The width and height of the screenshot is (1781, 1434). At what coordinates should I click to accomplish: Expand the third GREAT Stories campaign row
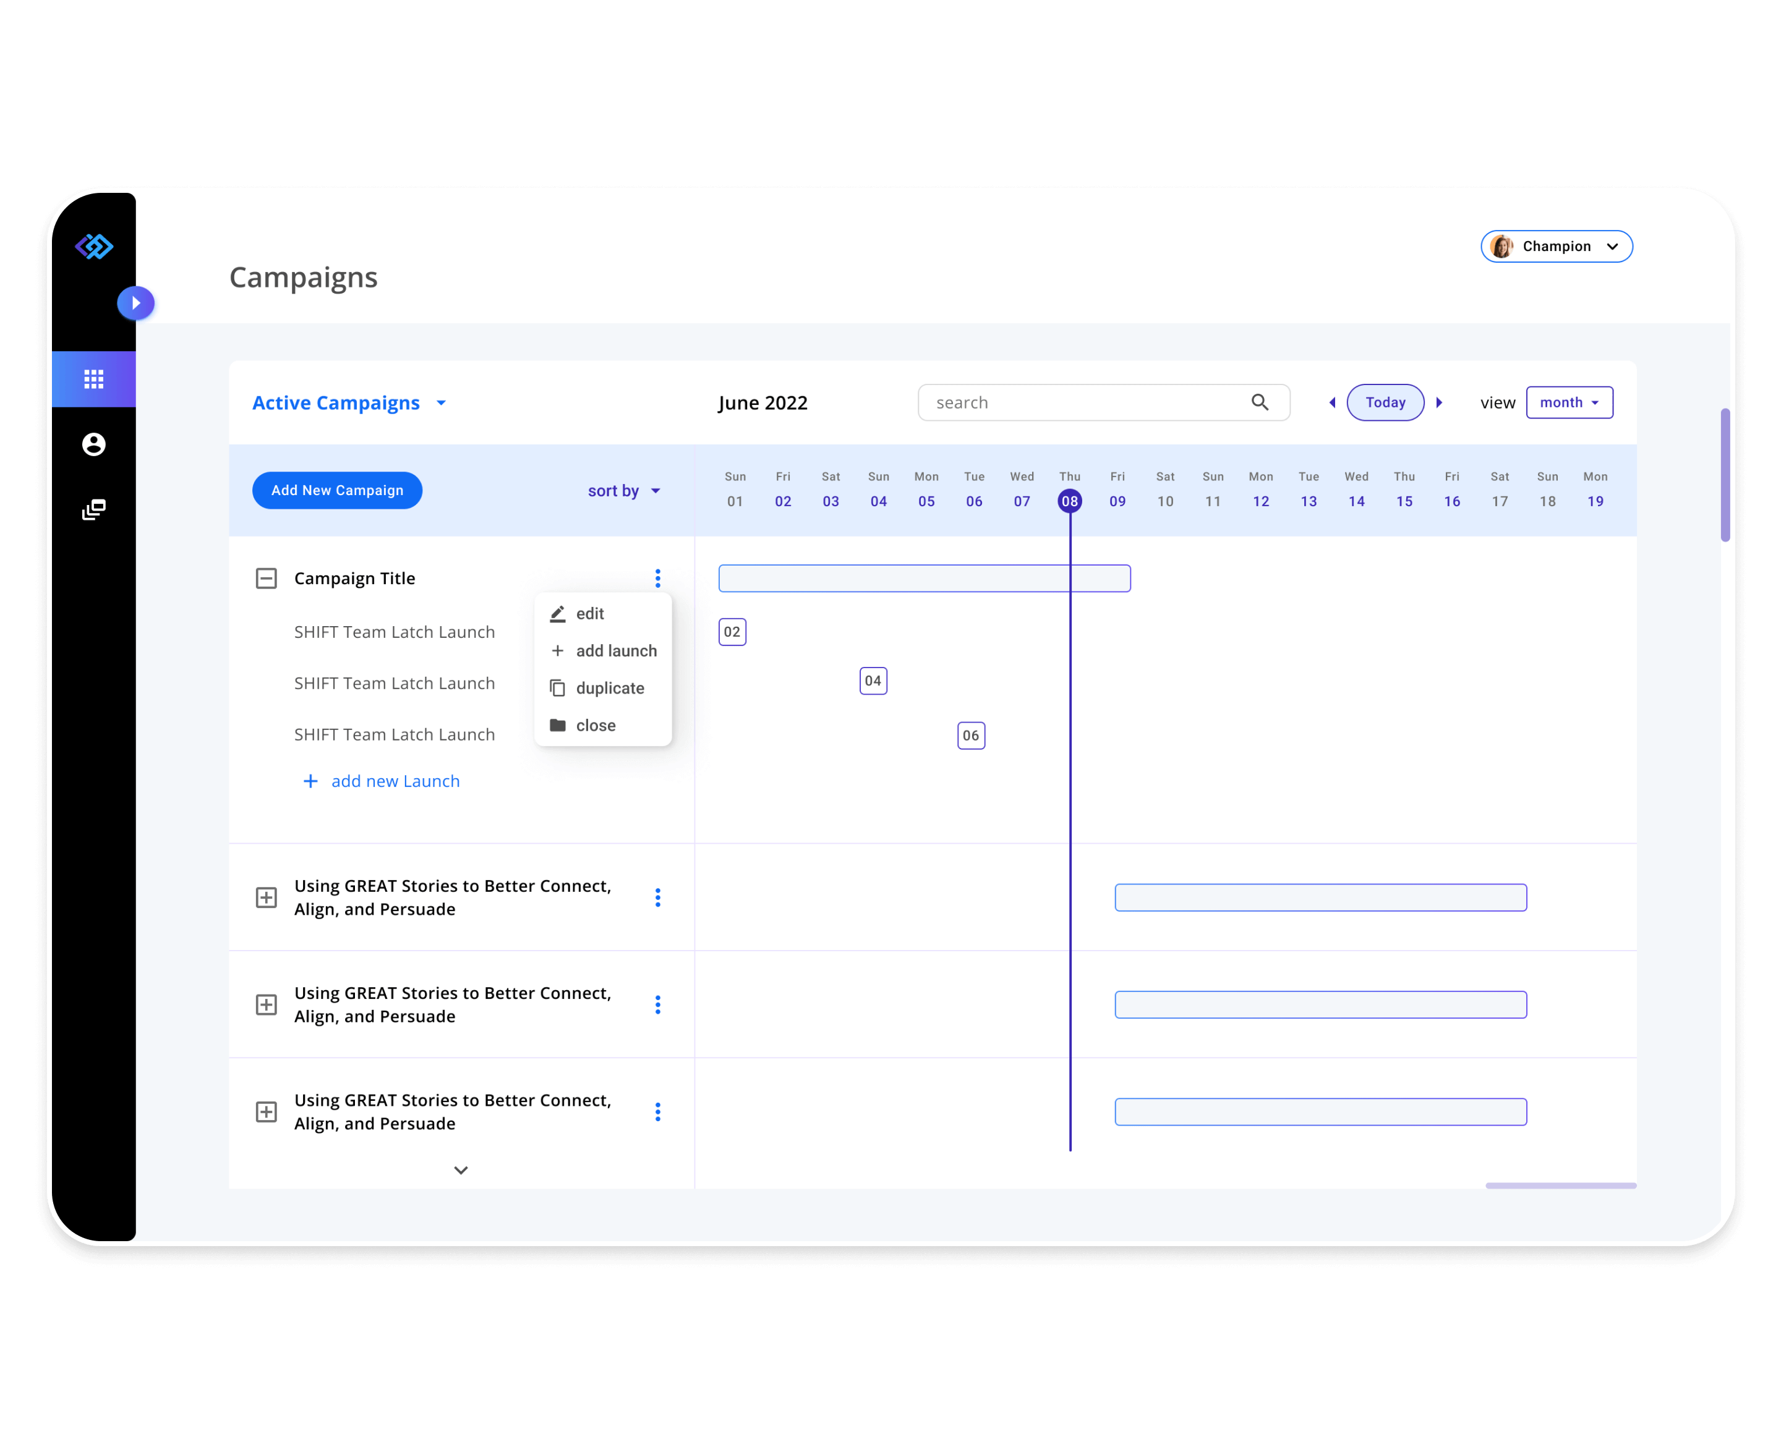(x=266, y=1112)
